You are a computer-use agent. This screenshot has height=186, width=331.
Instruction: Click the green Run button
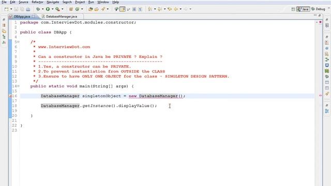click(48, 9)
